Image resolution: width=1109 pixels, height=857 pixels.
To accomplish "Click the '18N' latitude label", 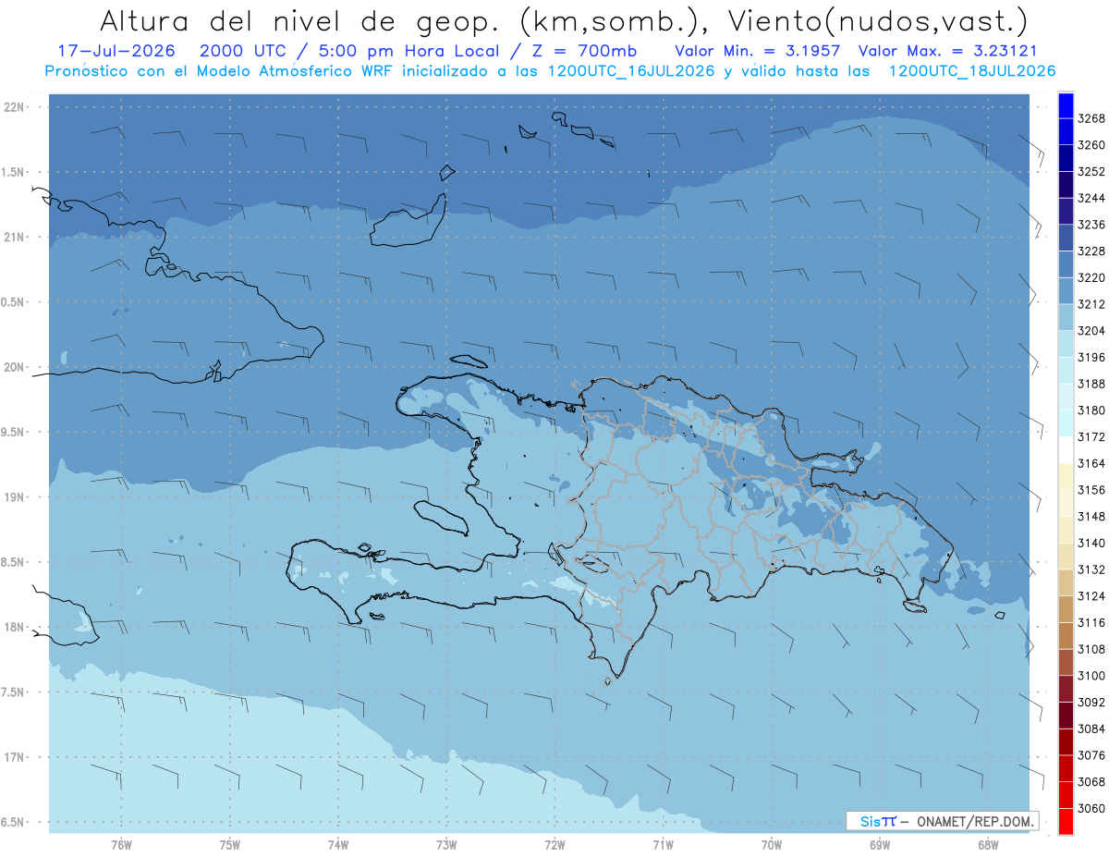I will tap(15, 628).
